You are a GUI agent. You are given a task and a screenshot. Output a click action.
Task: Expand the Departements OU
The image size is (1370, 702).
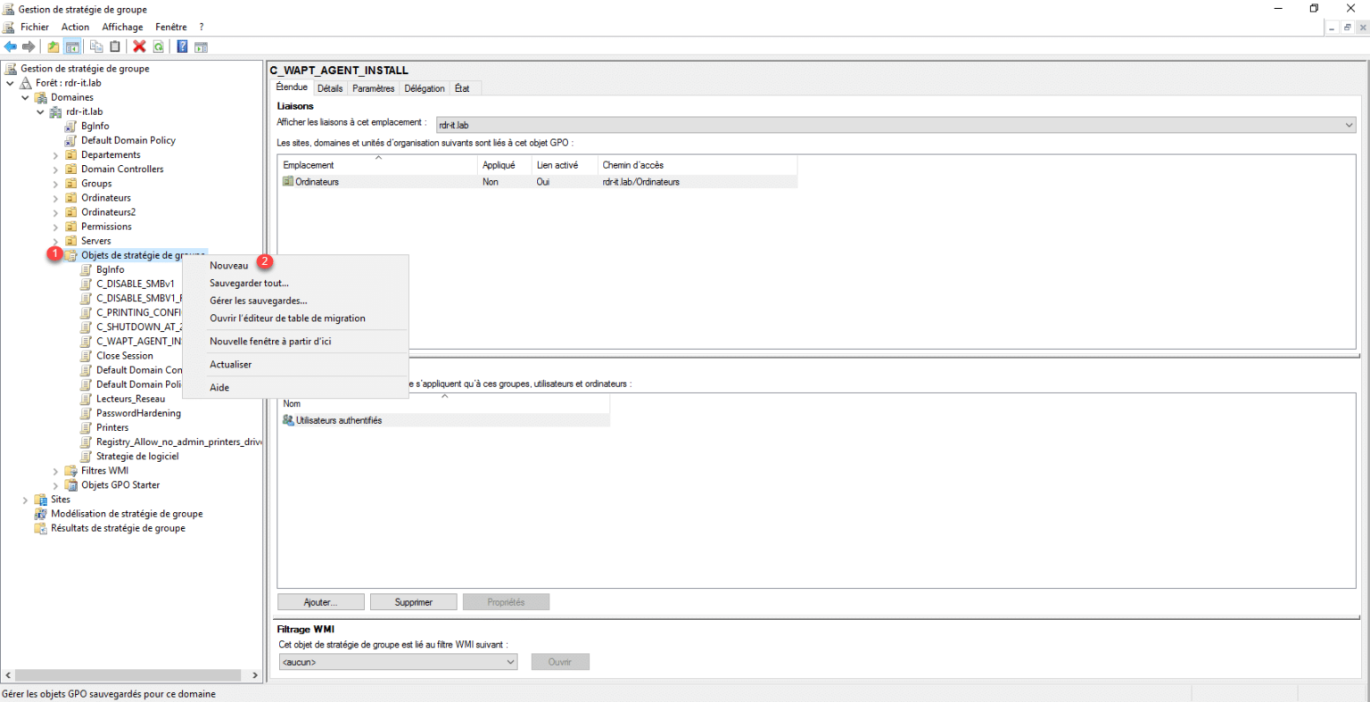pyautogui.click(x=55, y=155)
